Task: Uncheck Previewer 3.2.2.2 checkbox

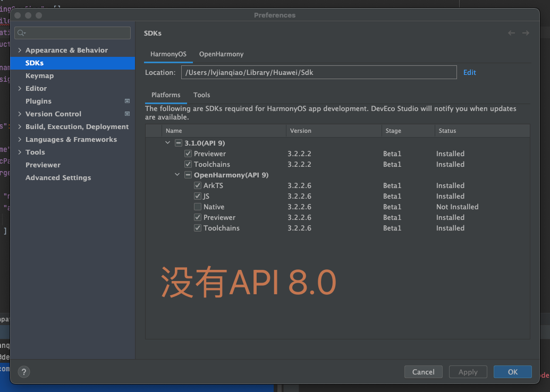Action: 188,154
